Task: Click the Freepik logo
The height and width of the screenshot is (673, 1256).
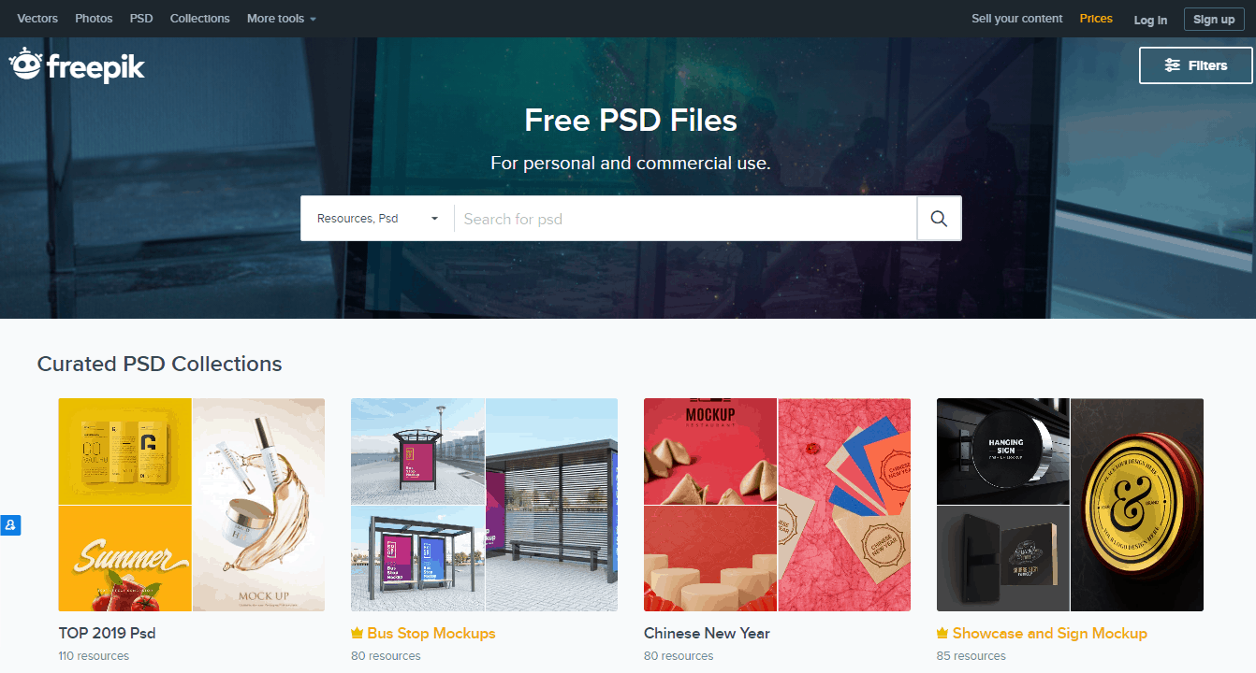Action: coord(77,65)
